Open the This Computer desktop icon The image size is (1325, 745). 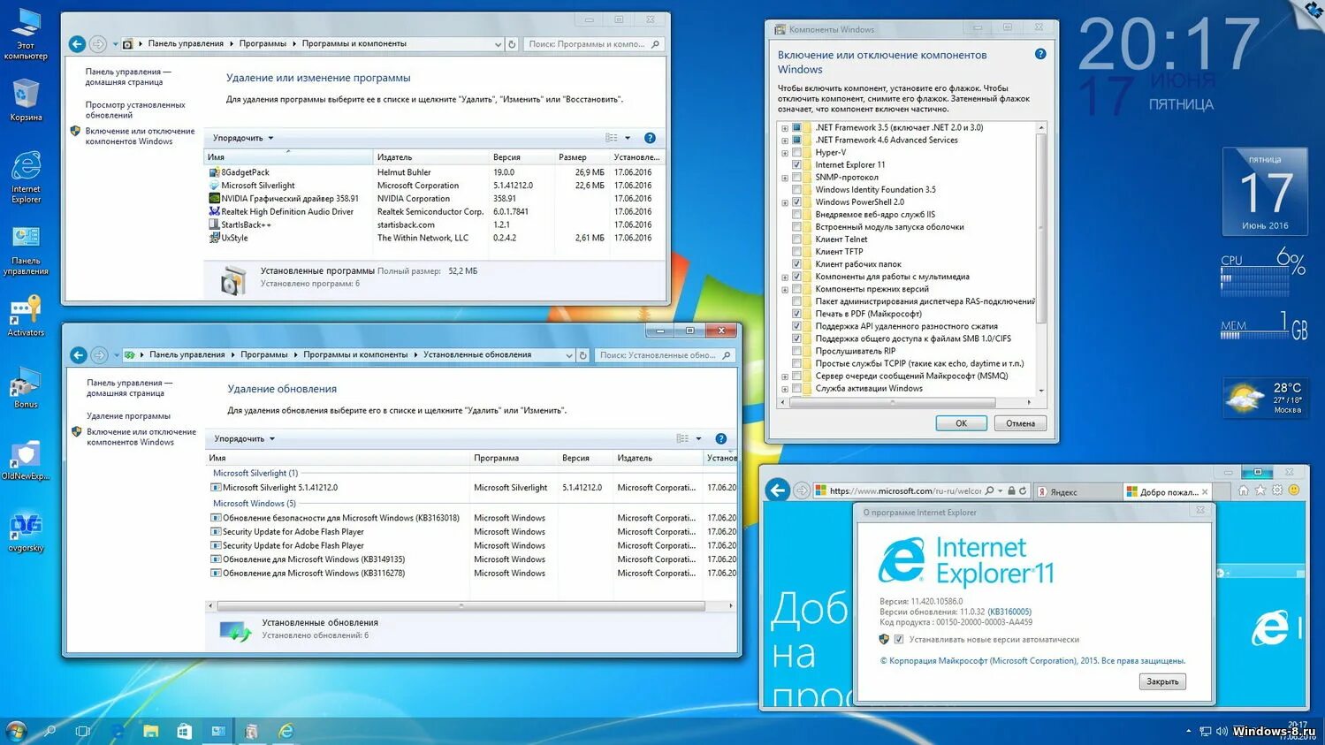[26, 34]
